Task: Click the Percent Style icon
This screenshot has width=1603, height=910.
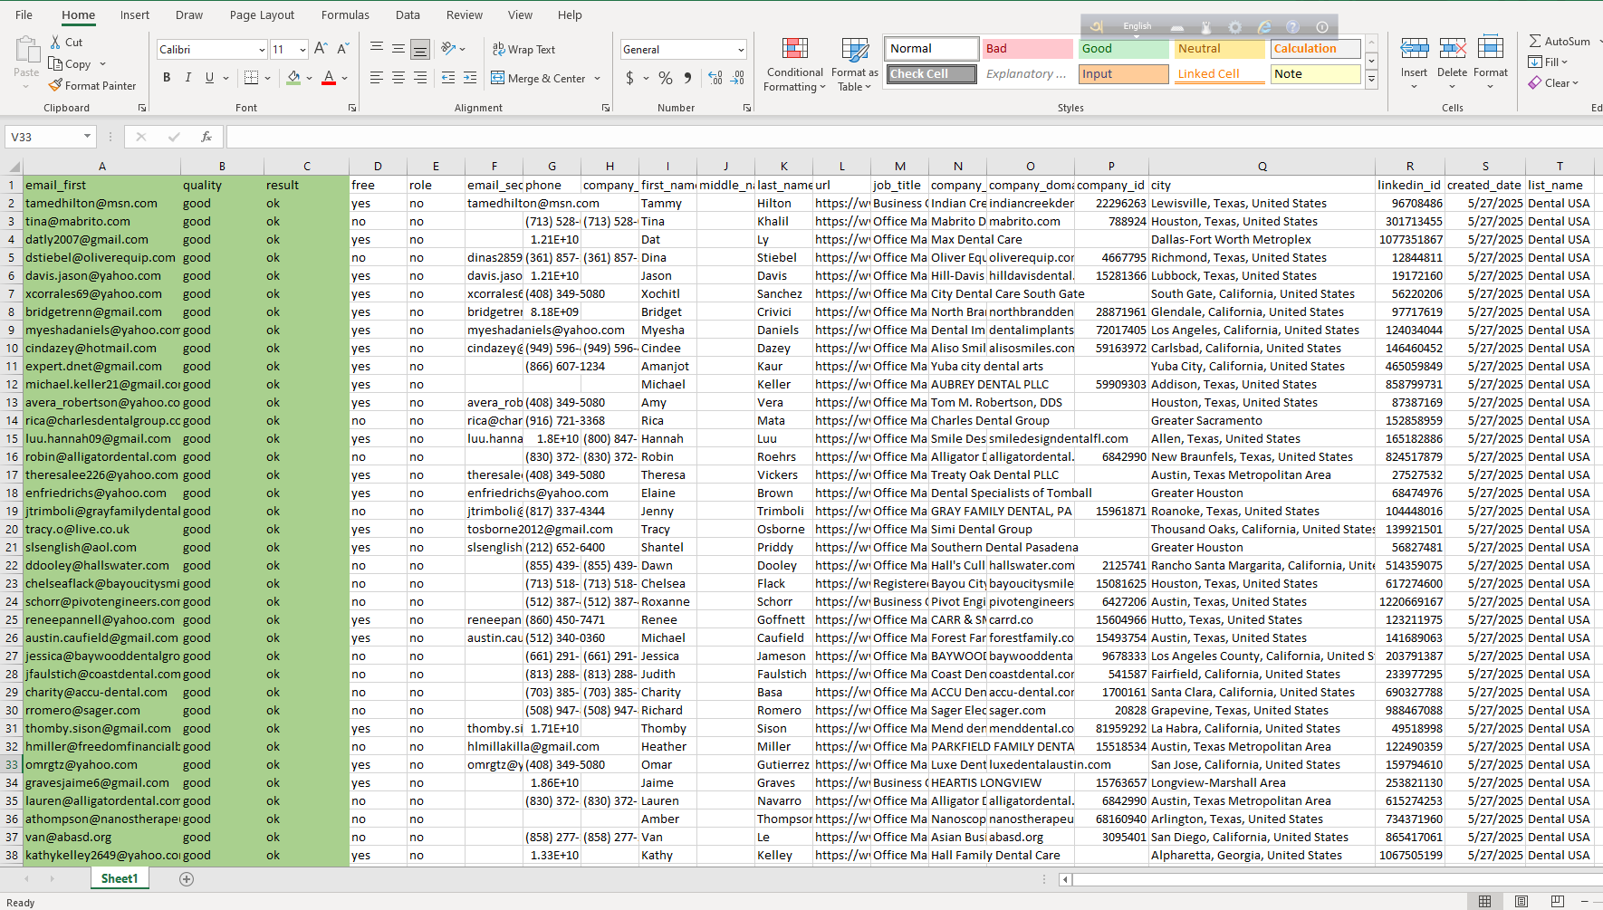Action: tap(666, 79)
